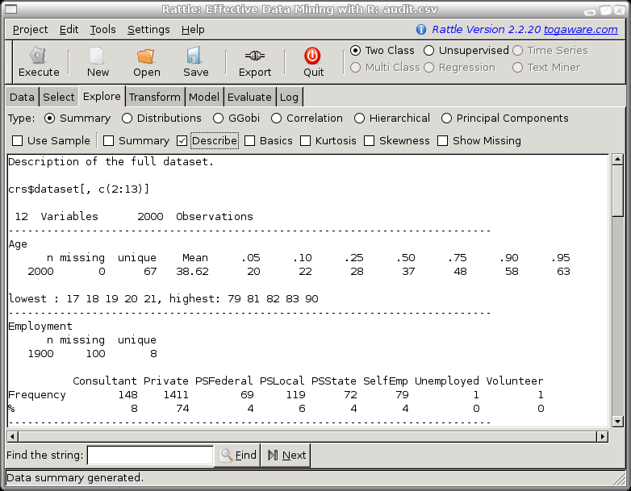Viewport: 631px width, 491px height.
Task: Click the horizontal scrollbar left arrow
Action: (x=12, y=436)
